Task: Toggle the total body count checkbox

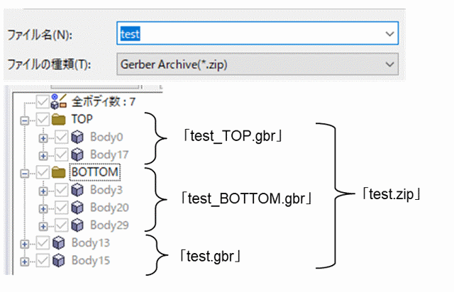Action: tap(44, 102)
